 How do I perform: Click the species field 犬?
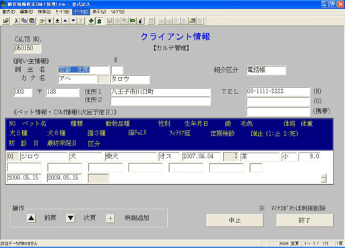pos(86,157)
